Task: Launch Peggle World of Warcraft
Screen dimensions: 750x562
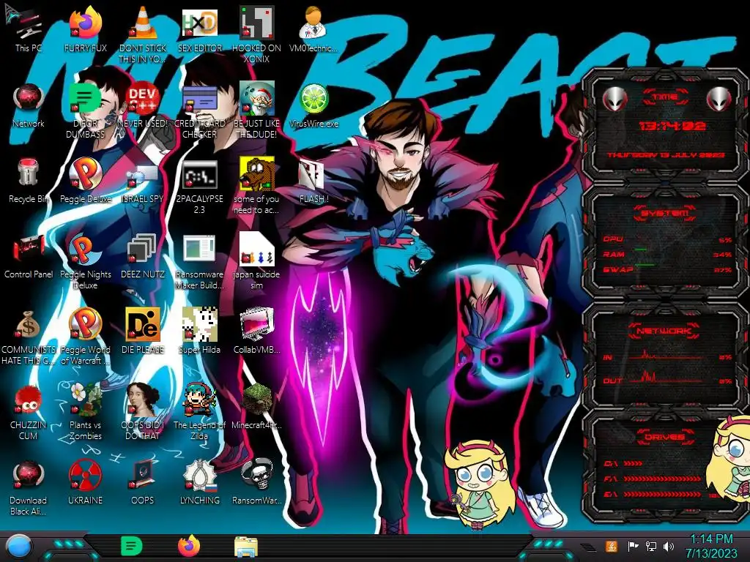Action: click(85, 325)
